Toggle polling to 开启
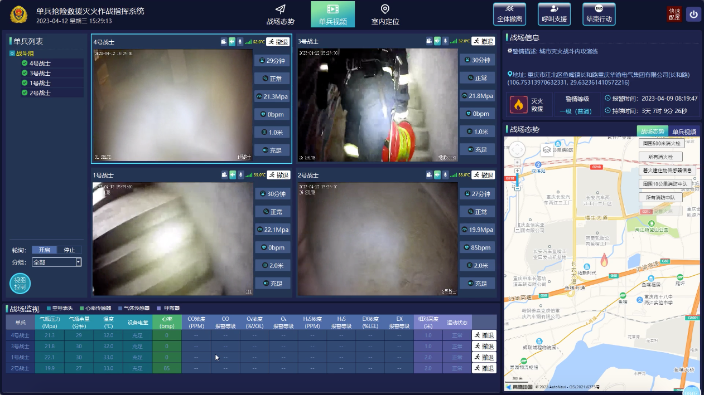Viewport: 704px width, 395px height. (x=44, y=250)
